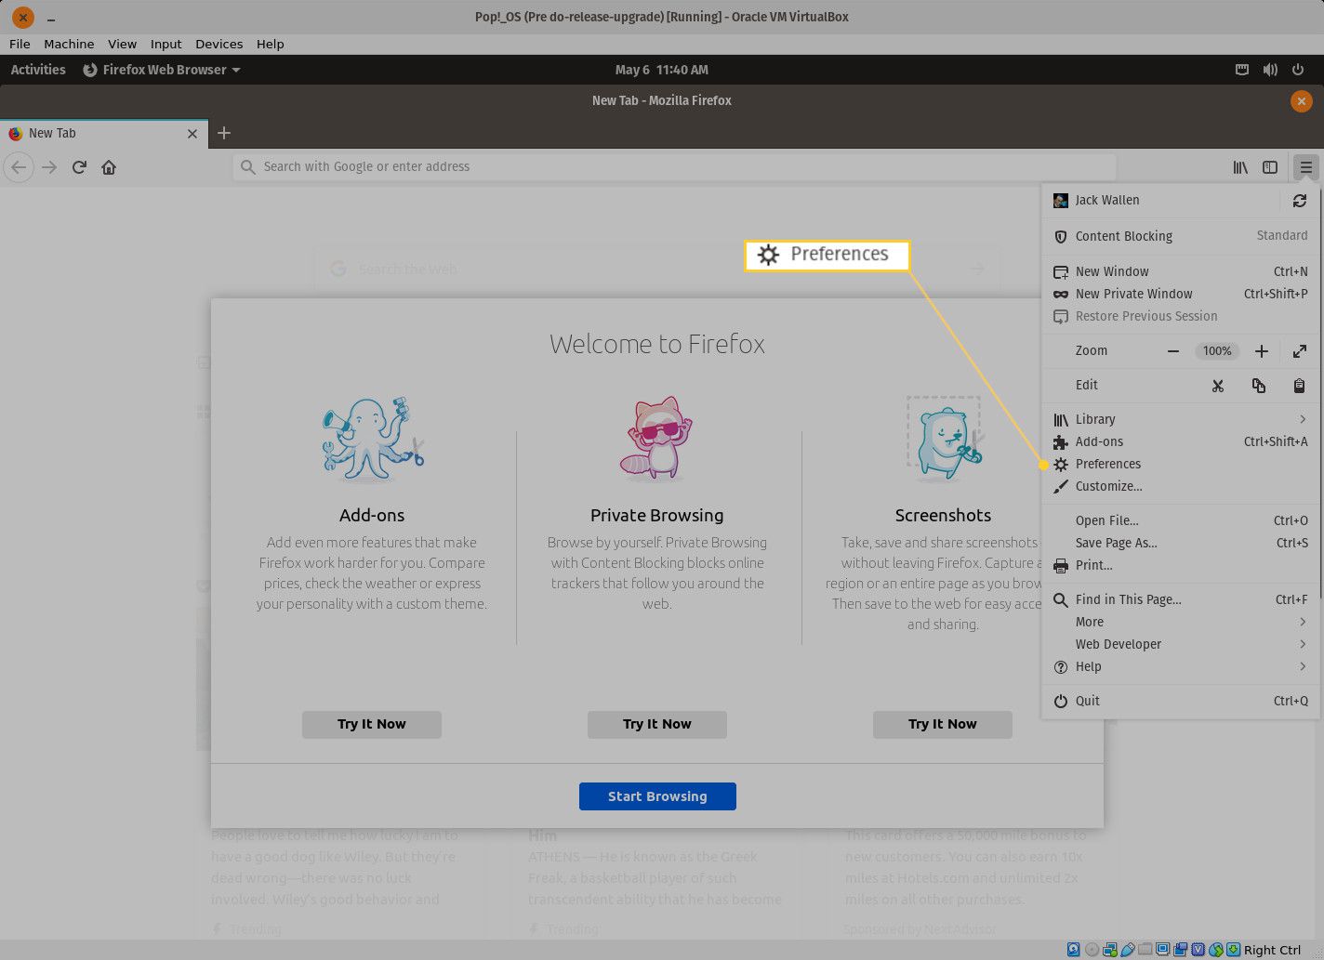Click the Cut scissors icon

(1218, 385)
